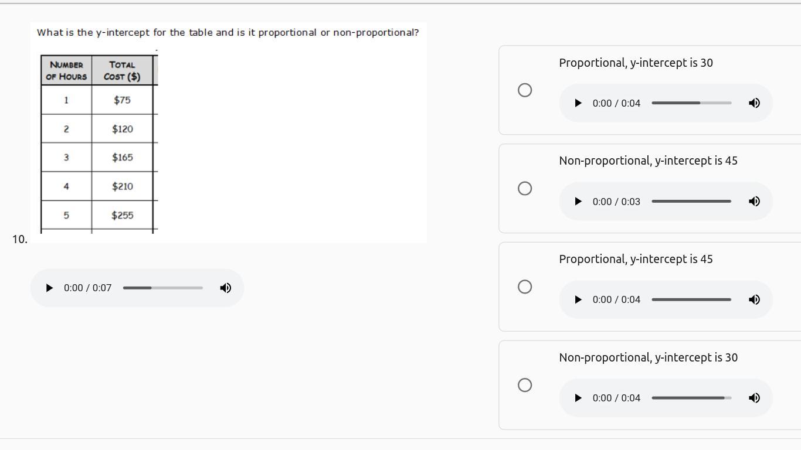Select the "Proportional, y-intercept is 45" radio button

point(525,287)
